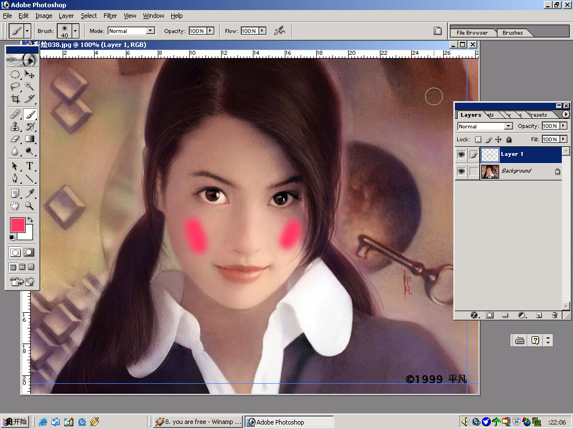Select the Eyedropper tool
The height and width of the screenshot is (429, 573).
point(30,193)
